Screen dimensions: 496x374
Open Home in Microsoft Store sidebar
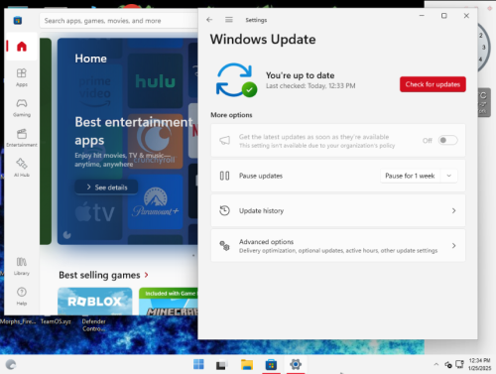click(22, 47)
